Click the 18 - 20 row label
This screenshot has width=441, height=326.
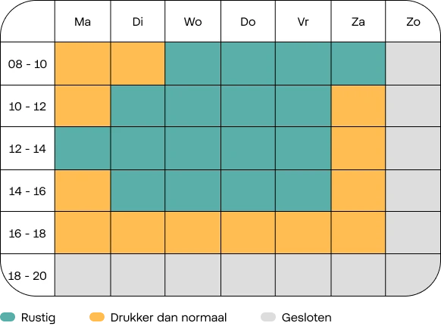point(27,276)
